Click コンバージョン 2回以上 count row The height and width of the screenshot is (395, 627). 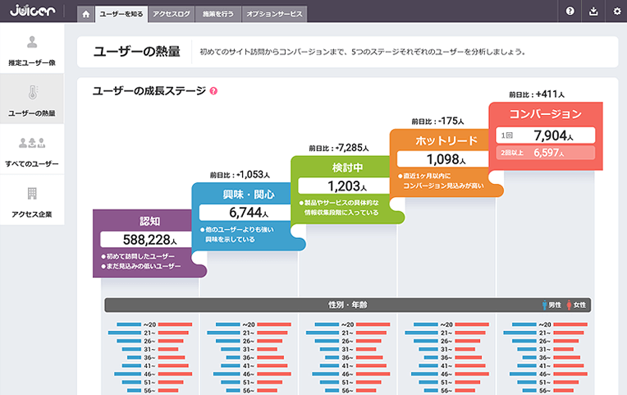click(546, 153)
